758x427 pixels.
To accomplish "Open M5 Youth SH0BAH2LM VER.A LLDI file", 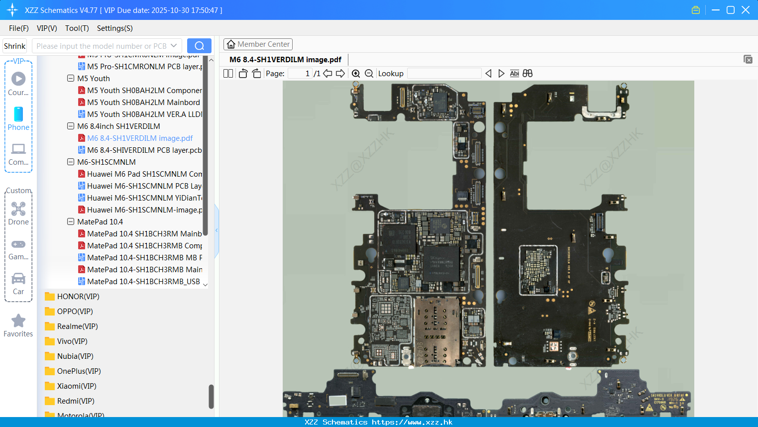I will point(140,114).
